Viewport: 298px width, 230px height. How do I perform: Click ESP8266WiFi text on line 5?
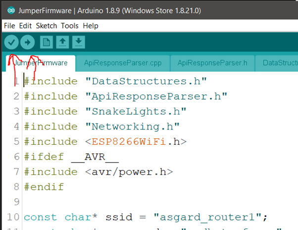[x=129, y=142]
